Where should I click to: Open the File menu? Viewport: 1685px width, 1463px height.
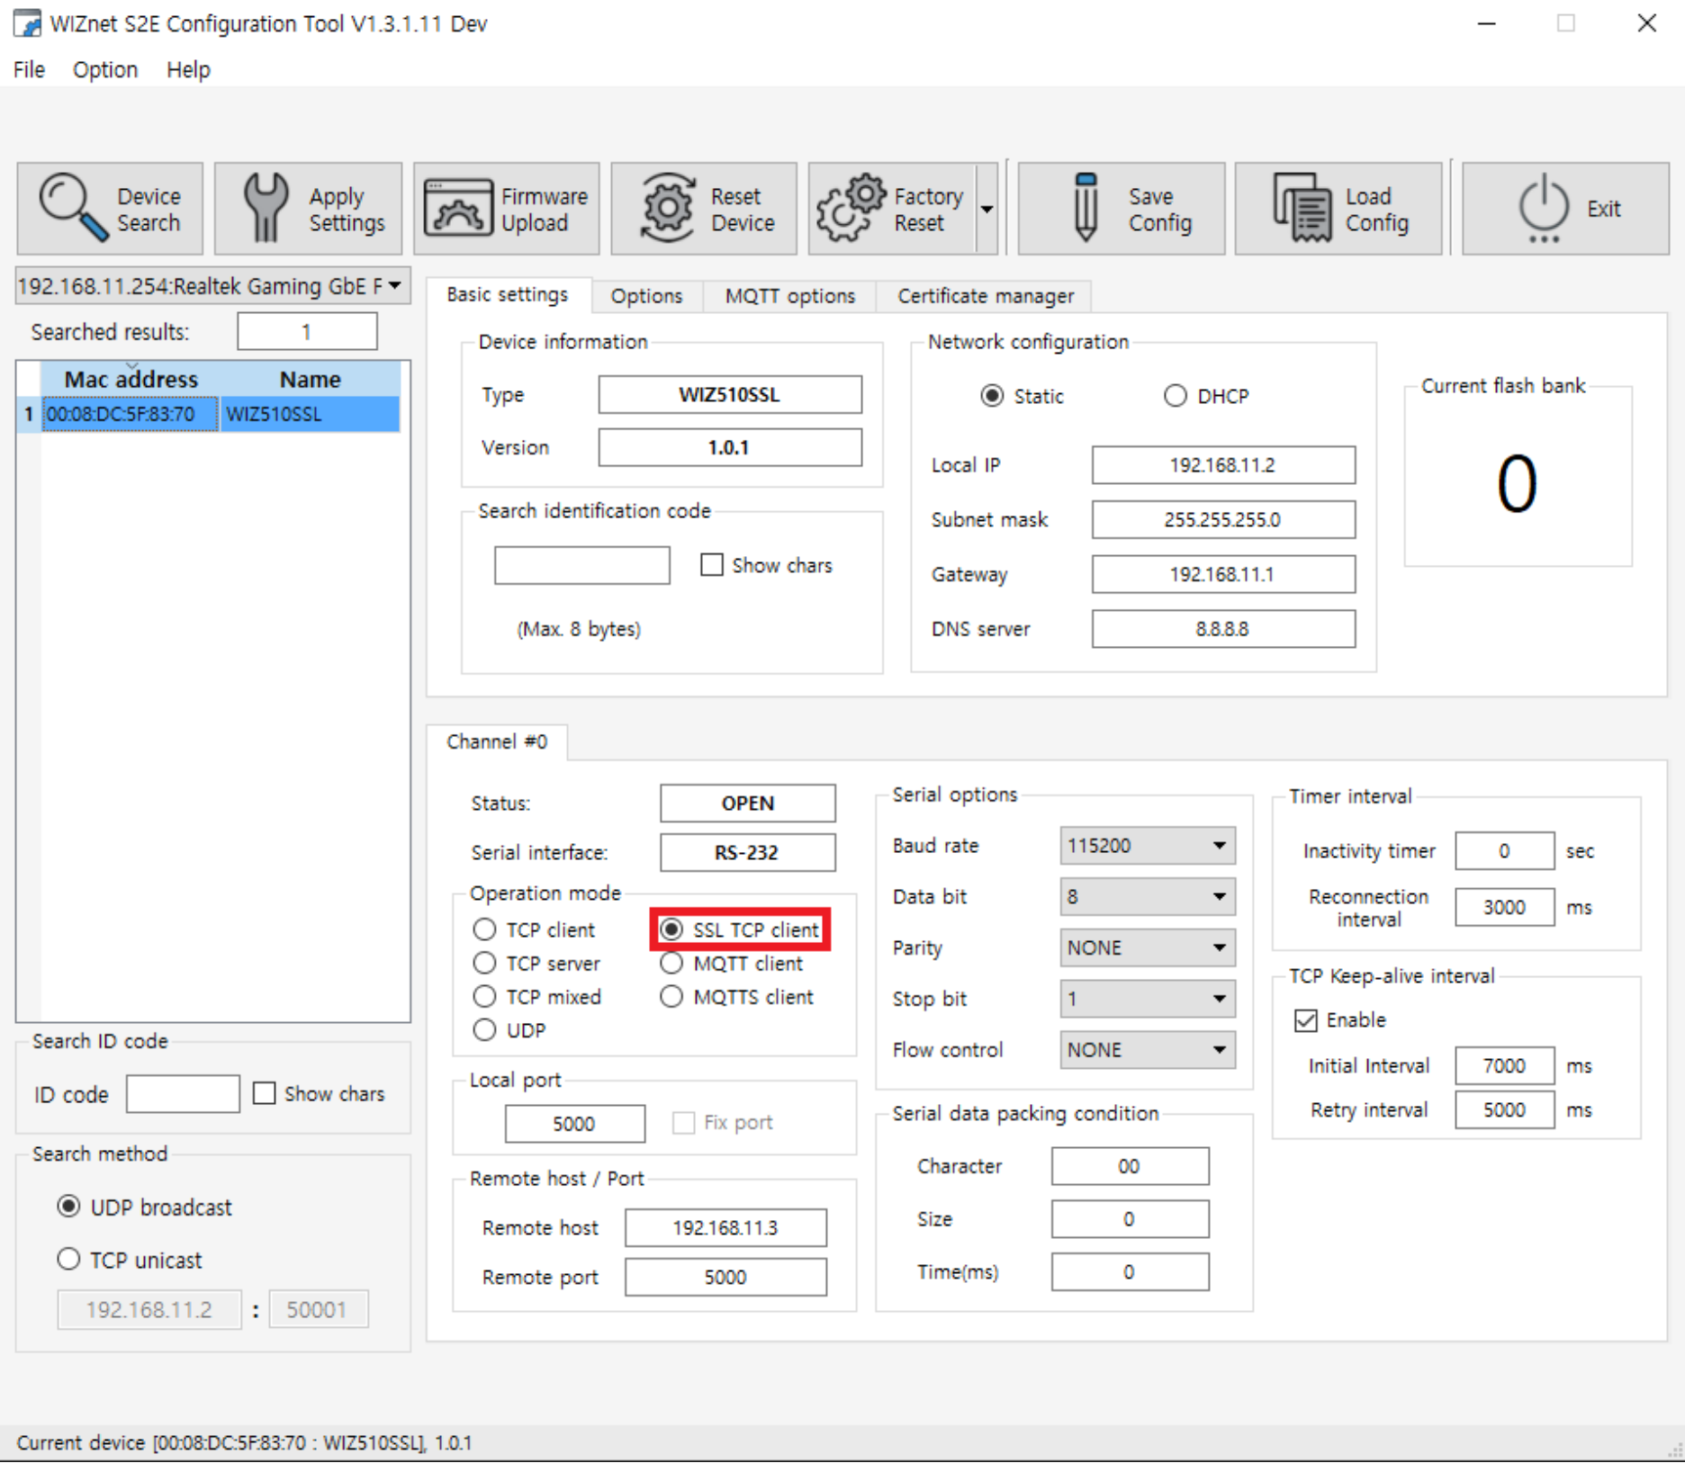tap(29, 69)
